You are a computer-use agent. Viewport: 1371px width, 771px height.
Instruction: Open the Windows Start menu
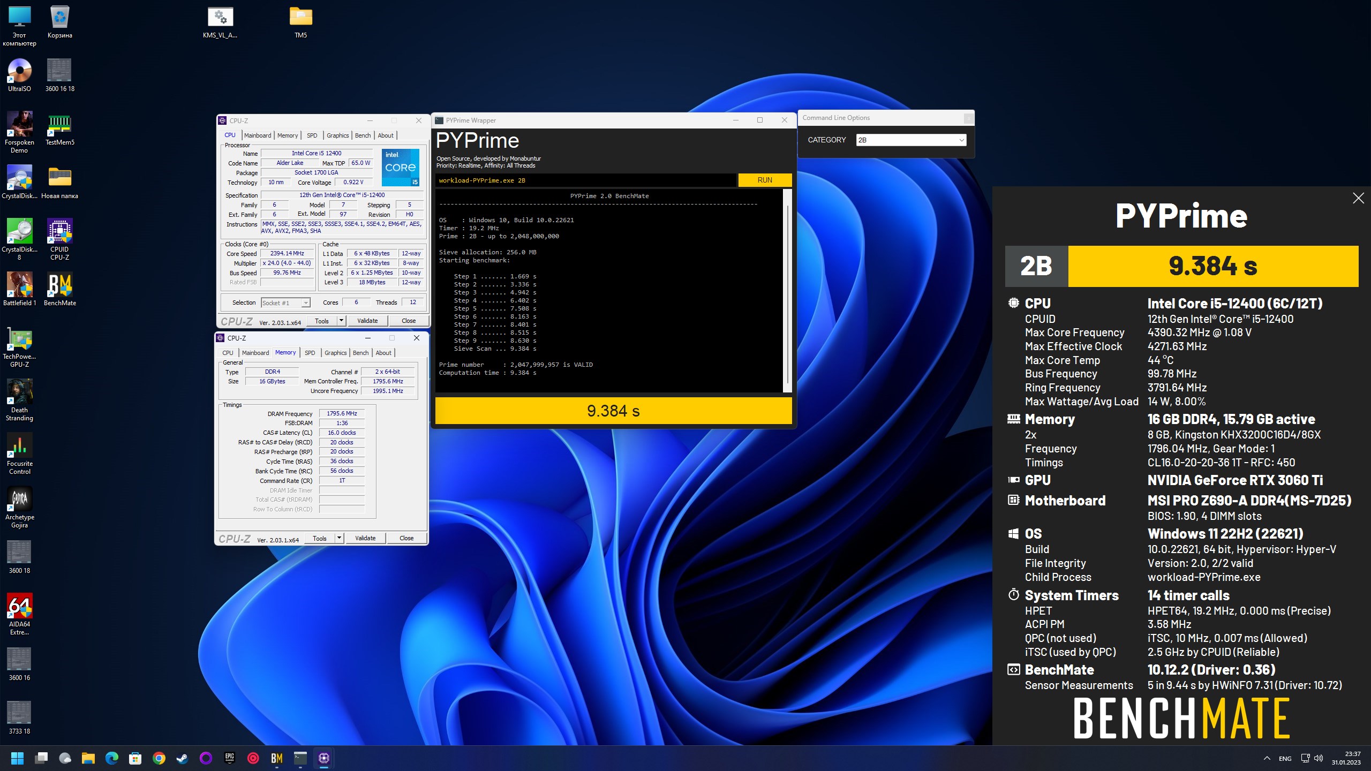(x=18, y=758)
